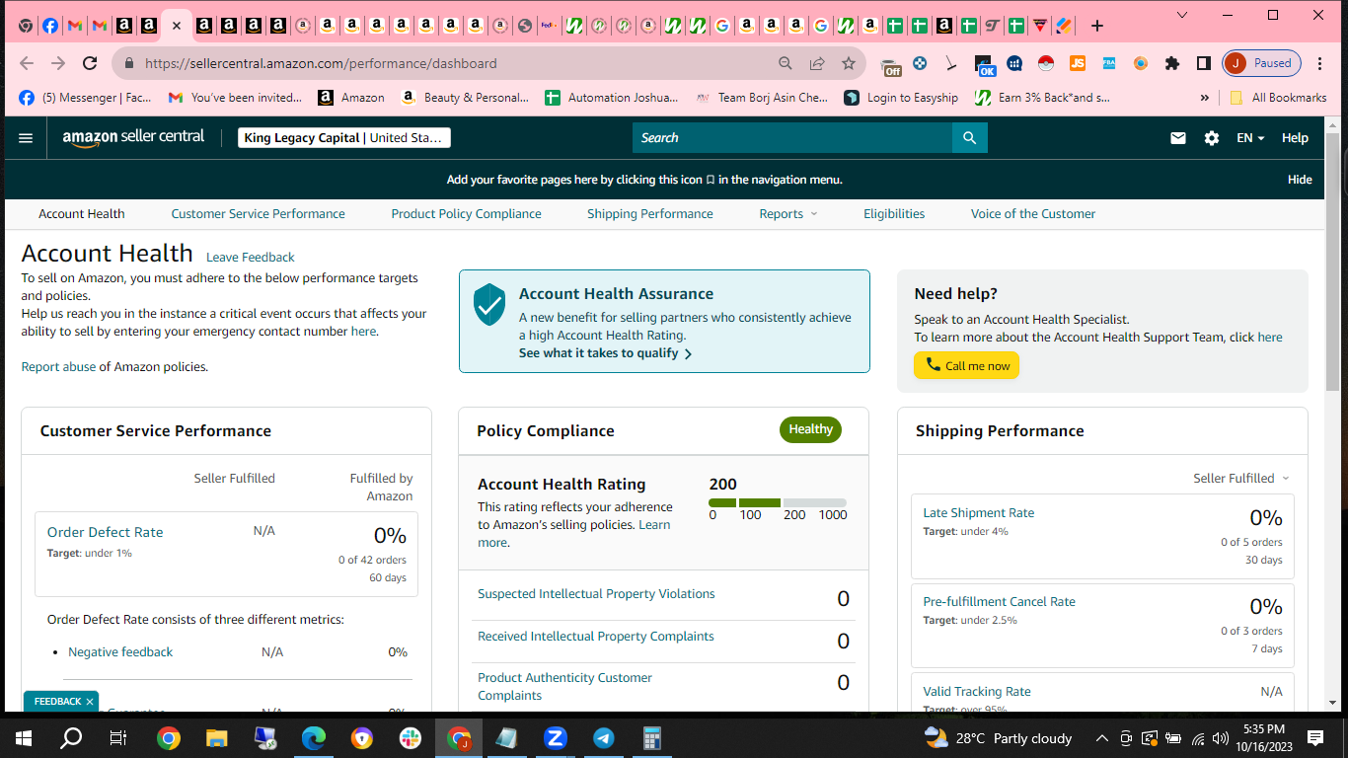
Task: Open a new browser tab with the plus icon
Action: (x=1097, y=26)
